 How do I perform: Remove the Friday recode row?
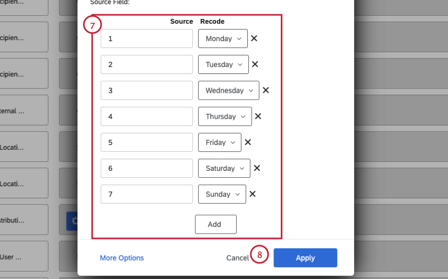click(248, 142)
